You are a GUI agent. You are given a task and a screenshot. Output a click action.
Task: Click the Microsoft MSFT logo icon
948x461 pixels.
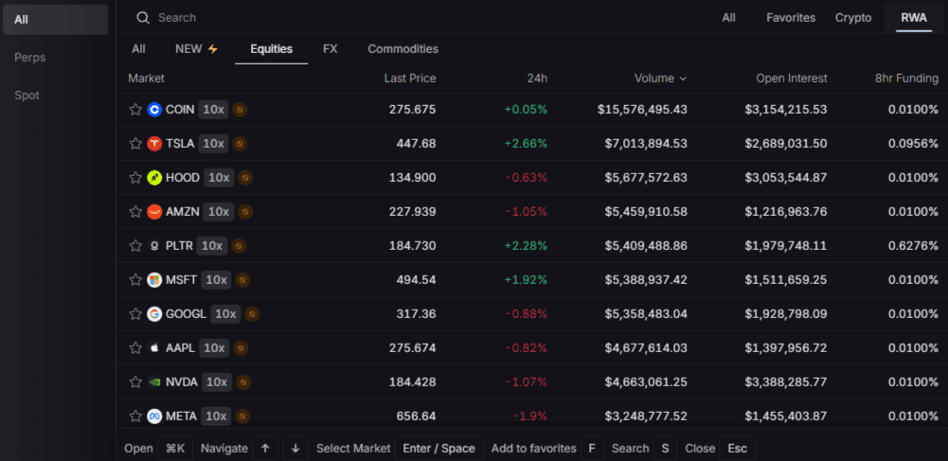pyautogui.click(x=154, y=280)
